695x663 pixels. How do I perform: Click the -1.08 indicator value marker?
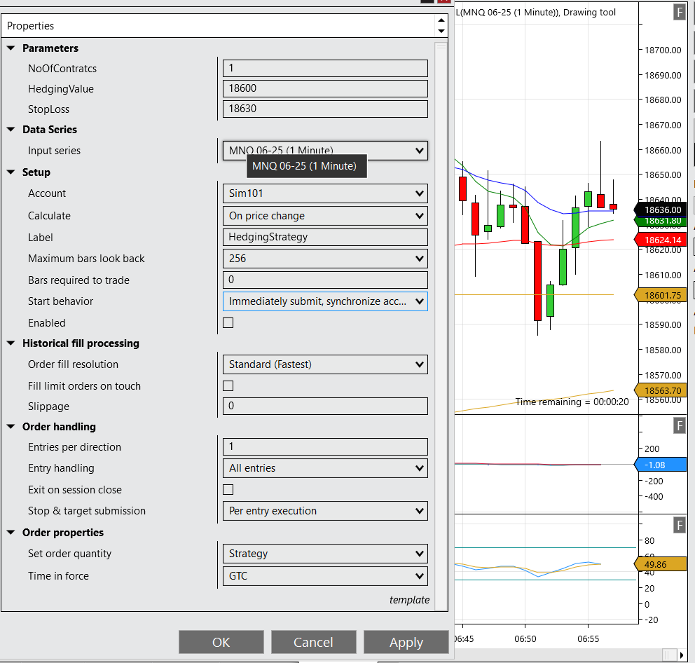point(661,465)
